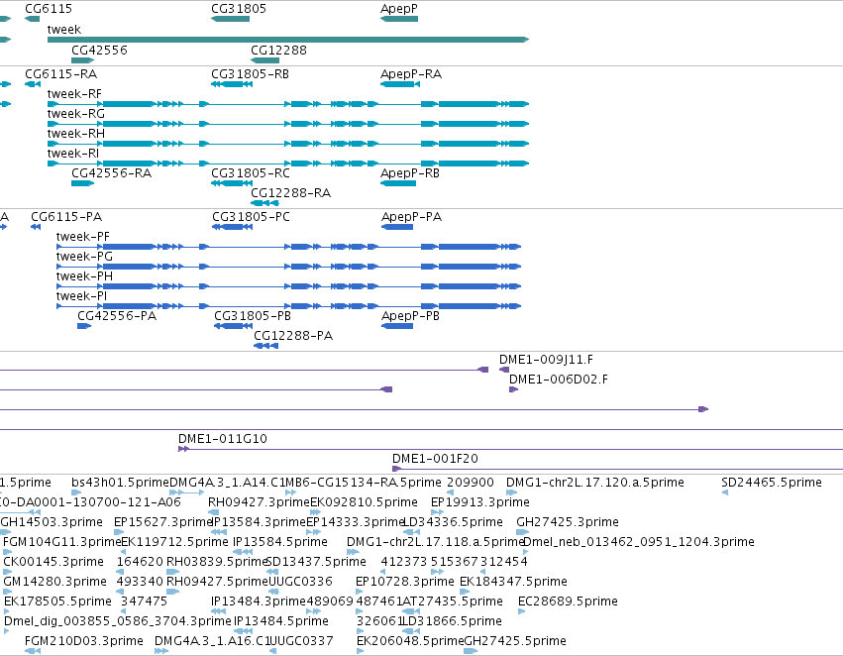This screenshot has height=656, width=843.
Task: Select transcript tweek-RG
Action: tap(288, 124)
